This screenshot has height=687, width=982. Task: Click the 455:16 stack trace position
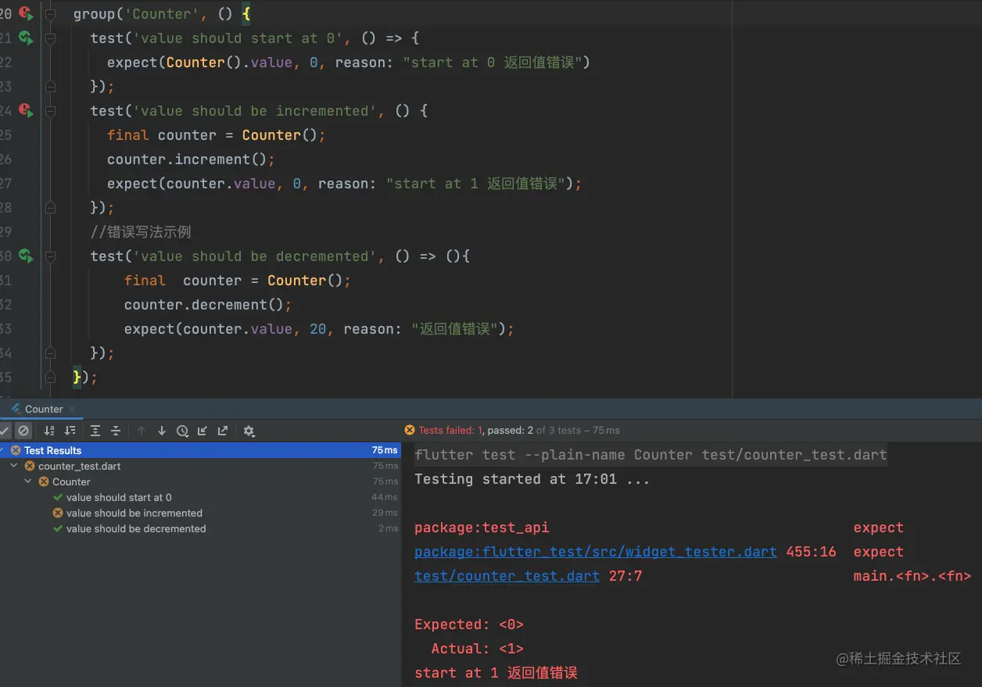tap(811, 552)
